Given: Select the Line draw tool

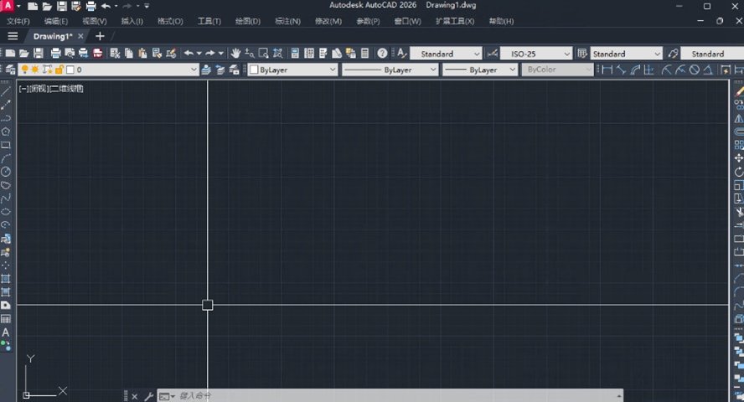Looking at the screenshot, I should [6, 91].
